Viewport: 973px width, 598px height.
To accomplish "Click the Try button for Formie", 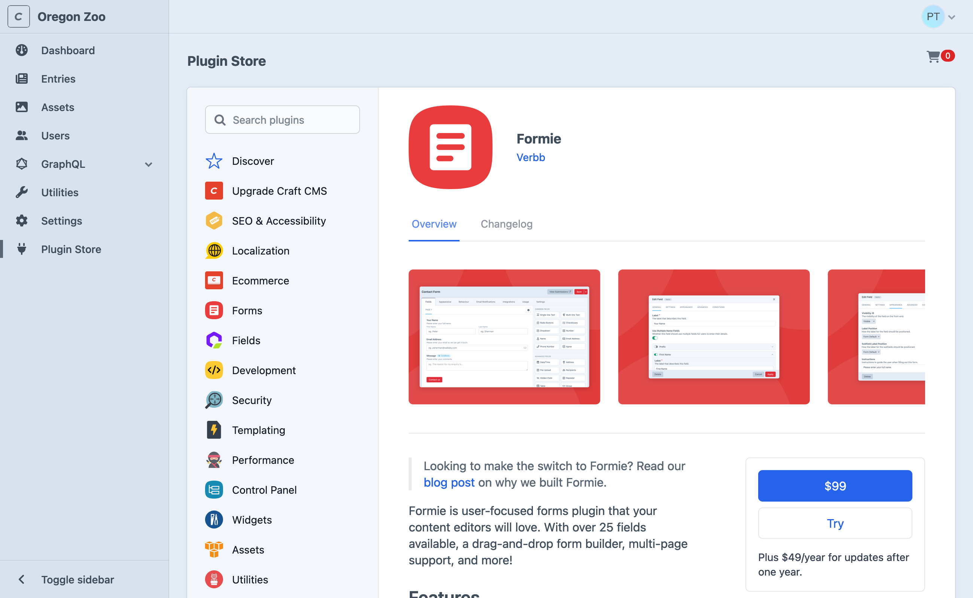I will [835, 523].
